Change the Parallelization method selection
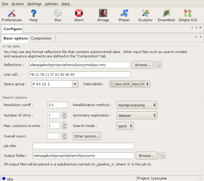This screenshot has height=181, width=204. click(x=137, y=105)
